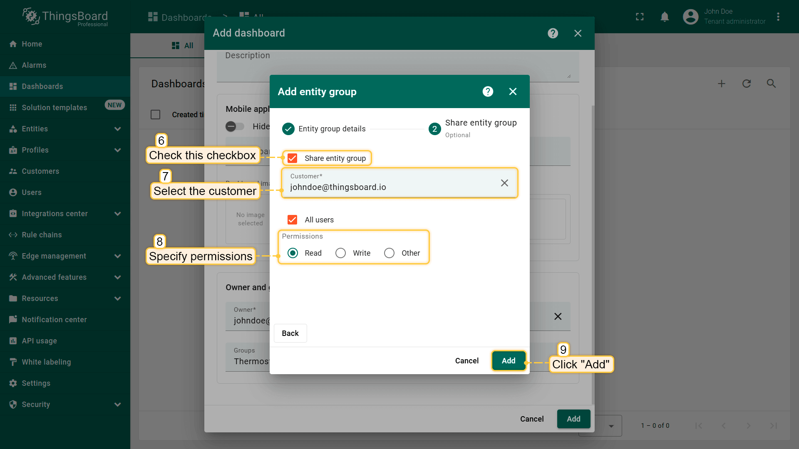Open the account options menu
The width and height of the screenshot is (799, 449).
tap(779, 17)
